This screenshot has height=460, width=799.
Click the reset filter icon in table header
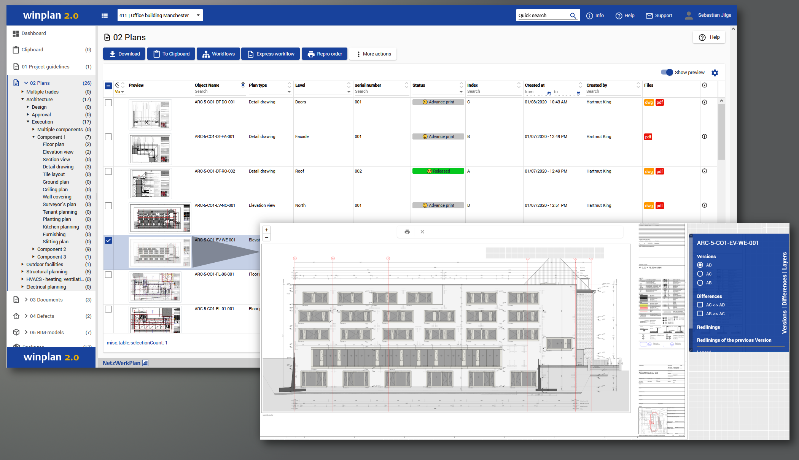(x=117, y=85)
